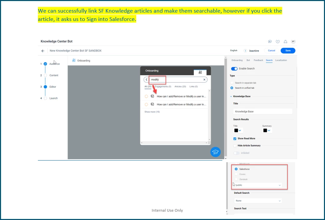This screenshot has height=220, width=325.
Task: Open the hierarchy sitemap icon in header
Action: pos(285,42)
